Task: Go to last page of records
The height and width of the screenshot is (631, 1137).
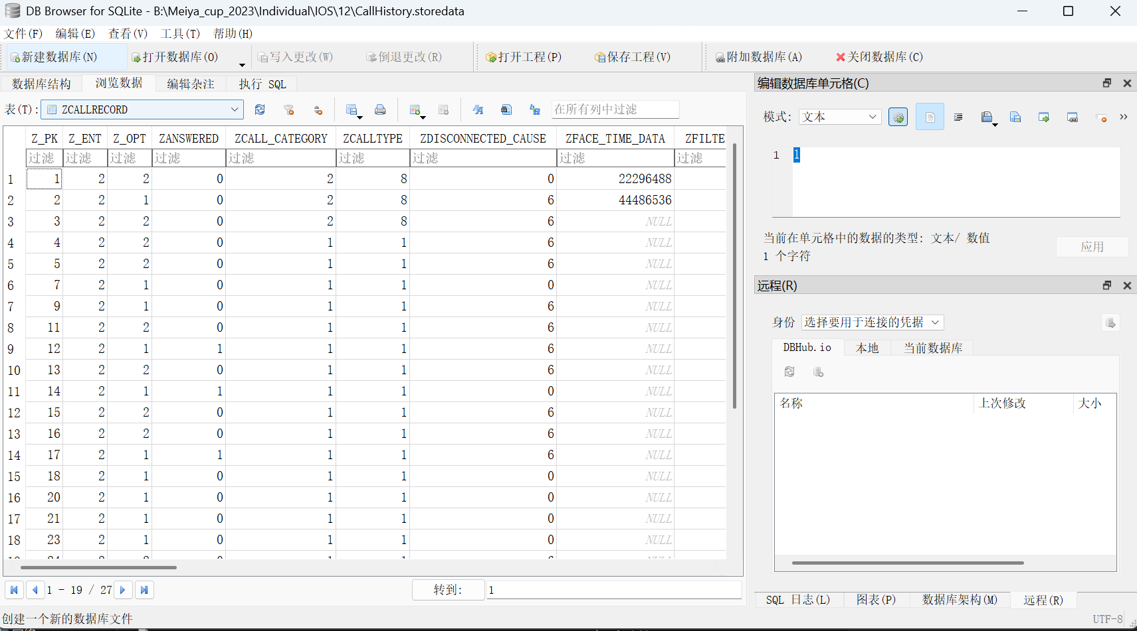Action: pos(144,590)
